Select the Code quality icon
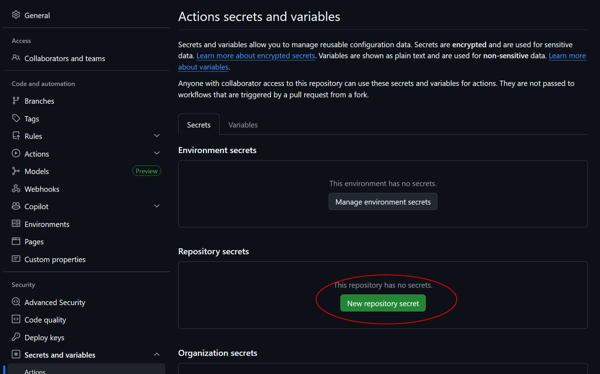Image resolution: width=600 pixels, height=374 pixels. [x=16, y=319]
